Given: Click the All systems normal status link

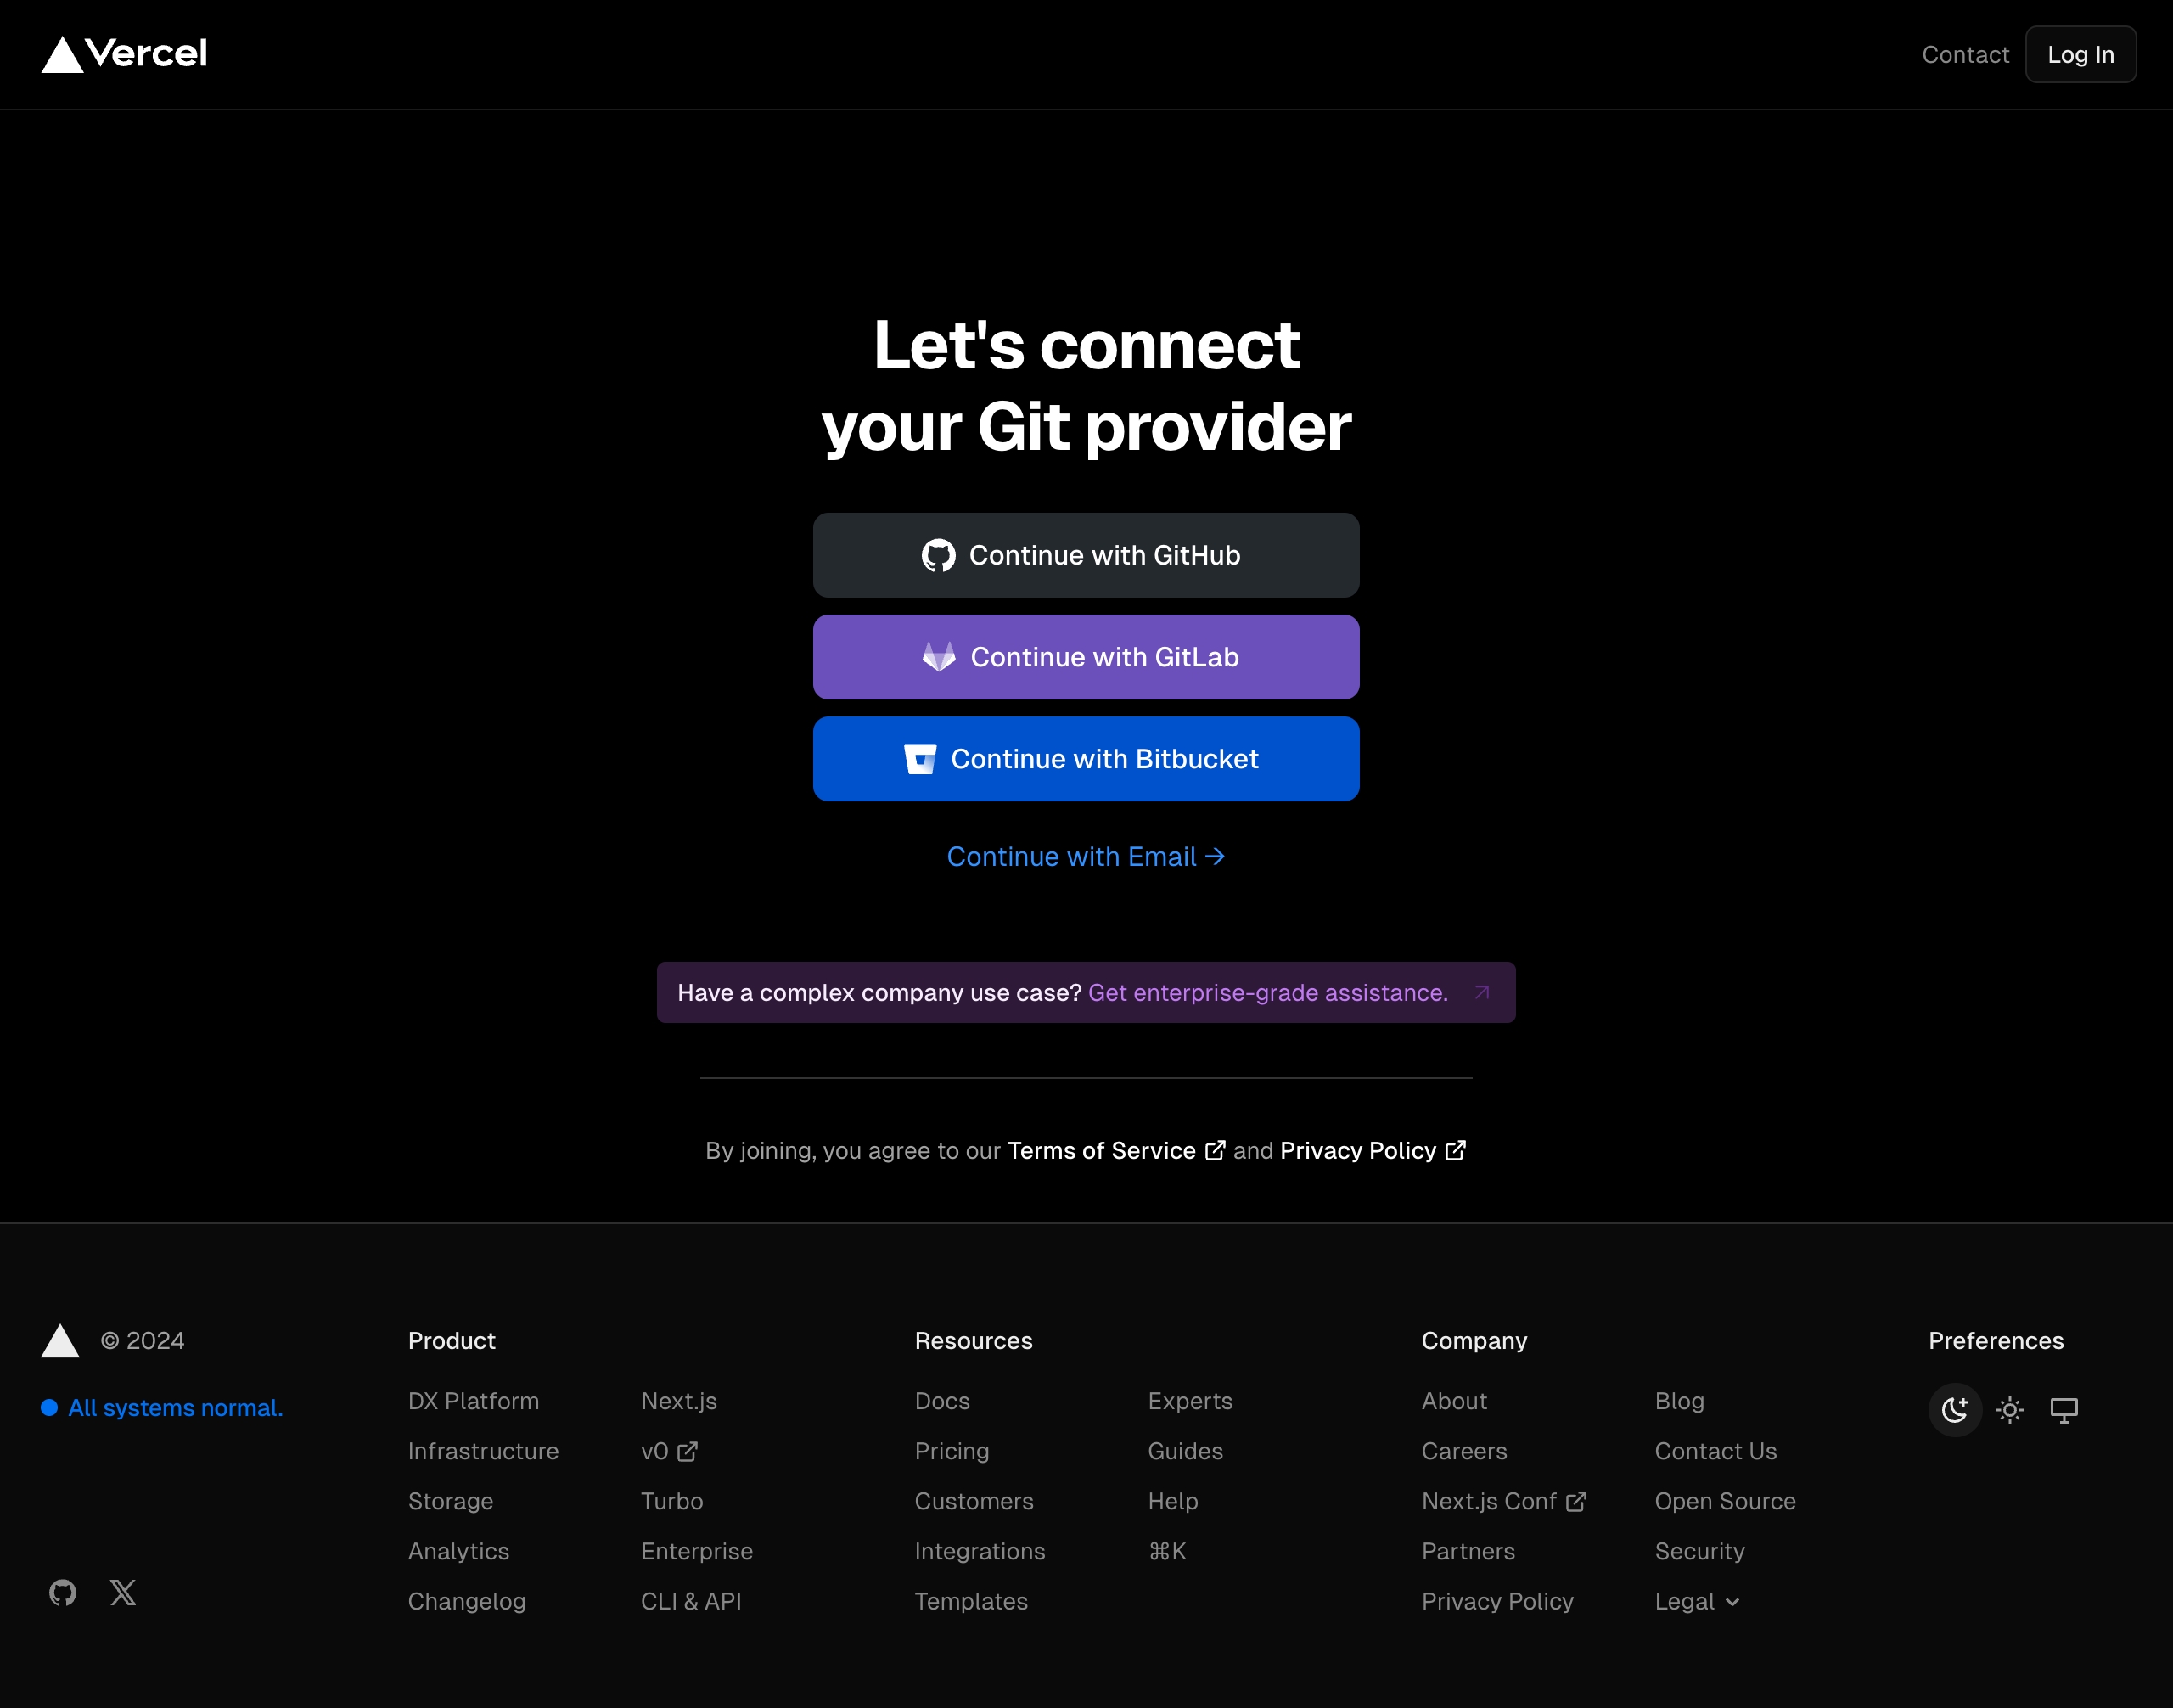Looking at the screenshot, I should point(162,1408).
